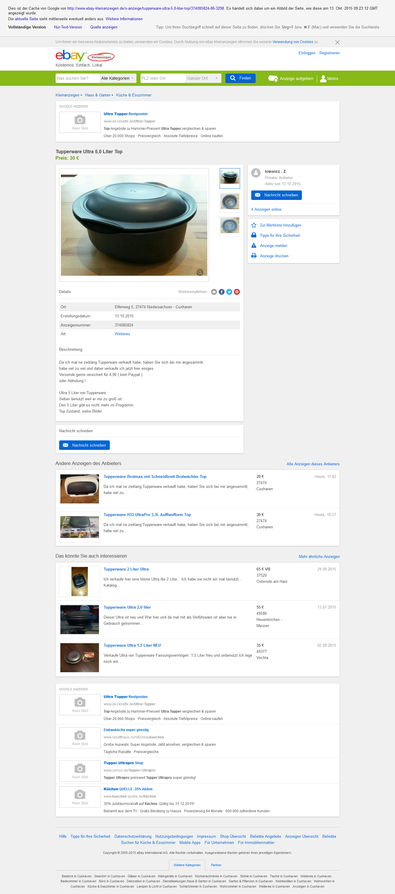The height and width of the screenshot is (894, 395).
Task: Share listing on Twitter icon
Action: click(229, 292)
